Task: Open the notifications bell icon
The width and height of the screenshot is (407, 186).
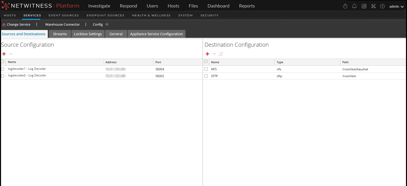Action: 354,6
